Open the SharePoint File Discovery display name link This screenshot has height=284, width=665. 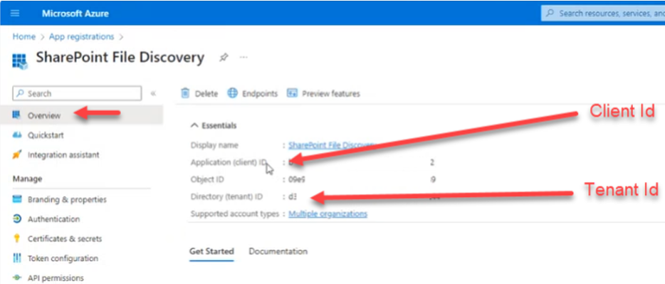click(x=332, y=145)
